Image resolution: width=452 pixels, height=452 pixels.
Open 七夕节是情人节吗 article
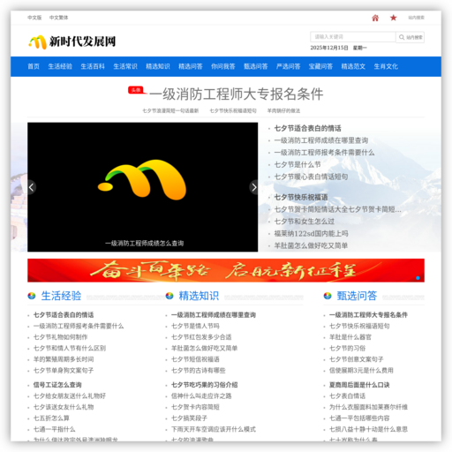pyautogui.click(x=195, y=326)
